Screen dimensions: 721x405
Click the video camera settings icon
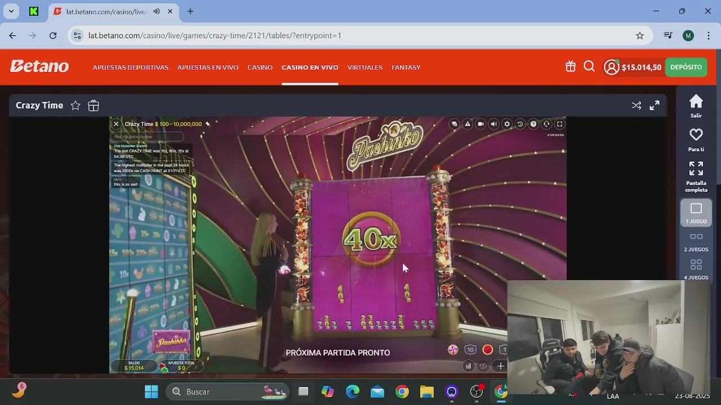coord(480,124)
